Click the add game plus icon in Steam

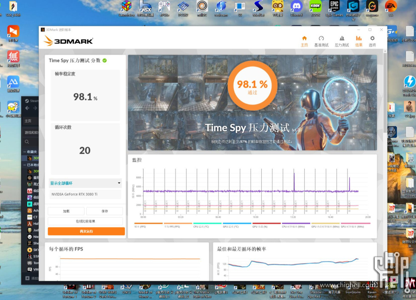[x=27, y=278]
